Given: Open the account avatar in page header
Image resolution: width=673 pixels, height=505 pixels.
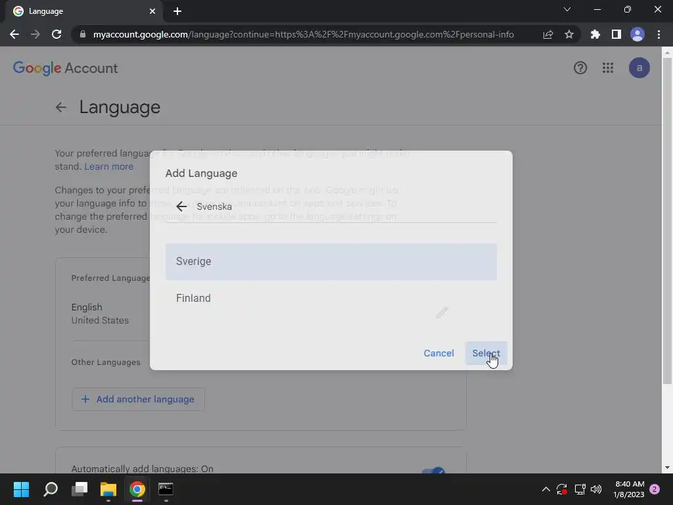Looking at the screenshot, I should [639, 68].
